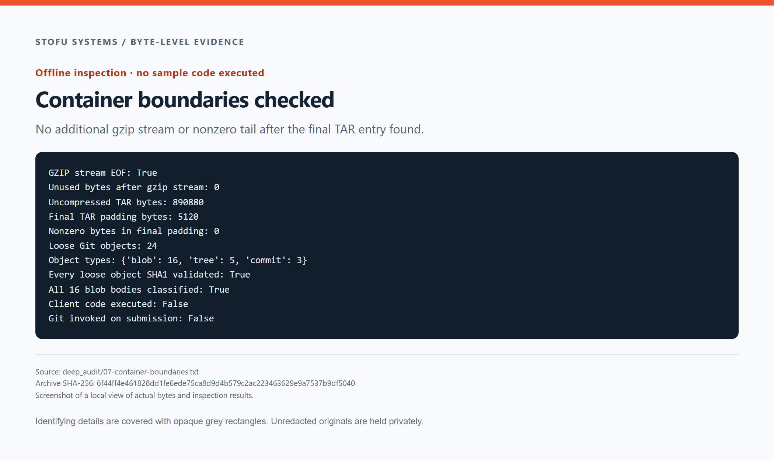Click the 'Container boundaries checked' heading

click(x=185, y=100)
